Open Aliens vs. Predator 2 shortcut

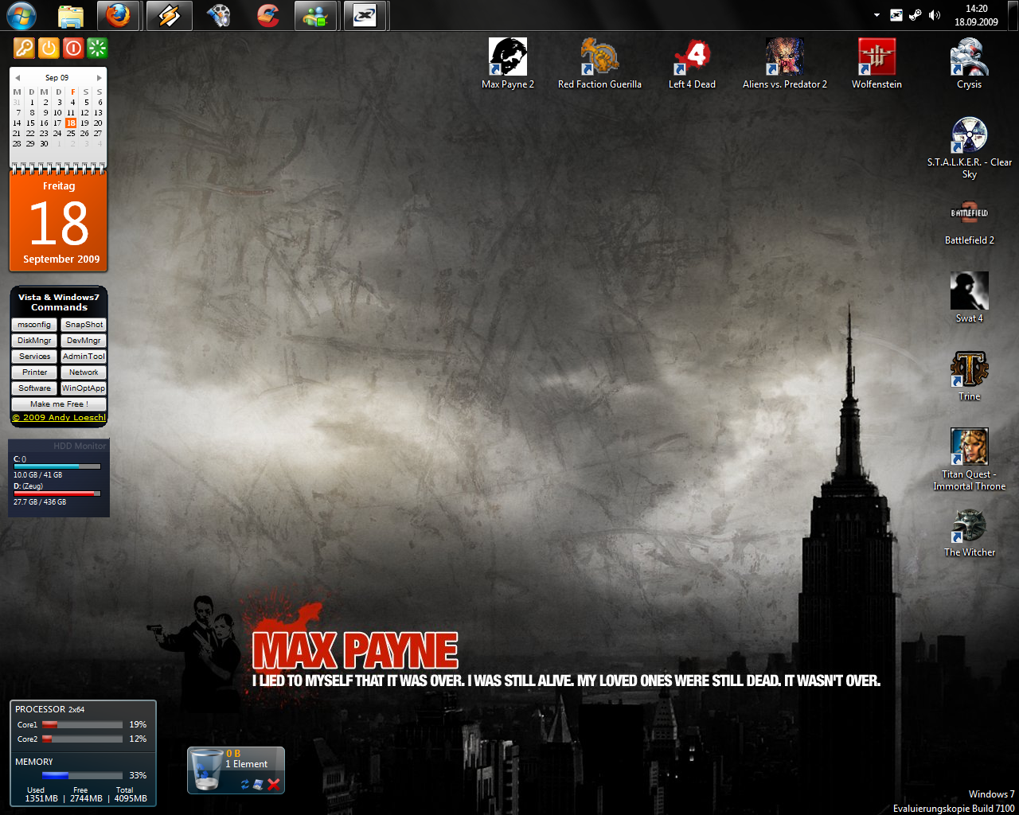pyautogui.click(x=785, y=64)
